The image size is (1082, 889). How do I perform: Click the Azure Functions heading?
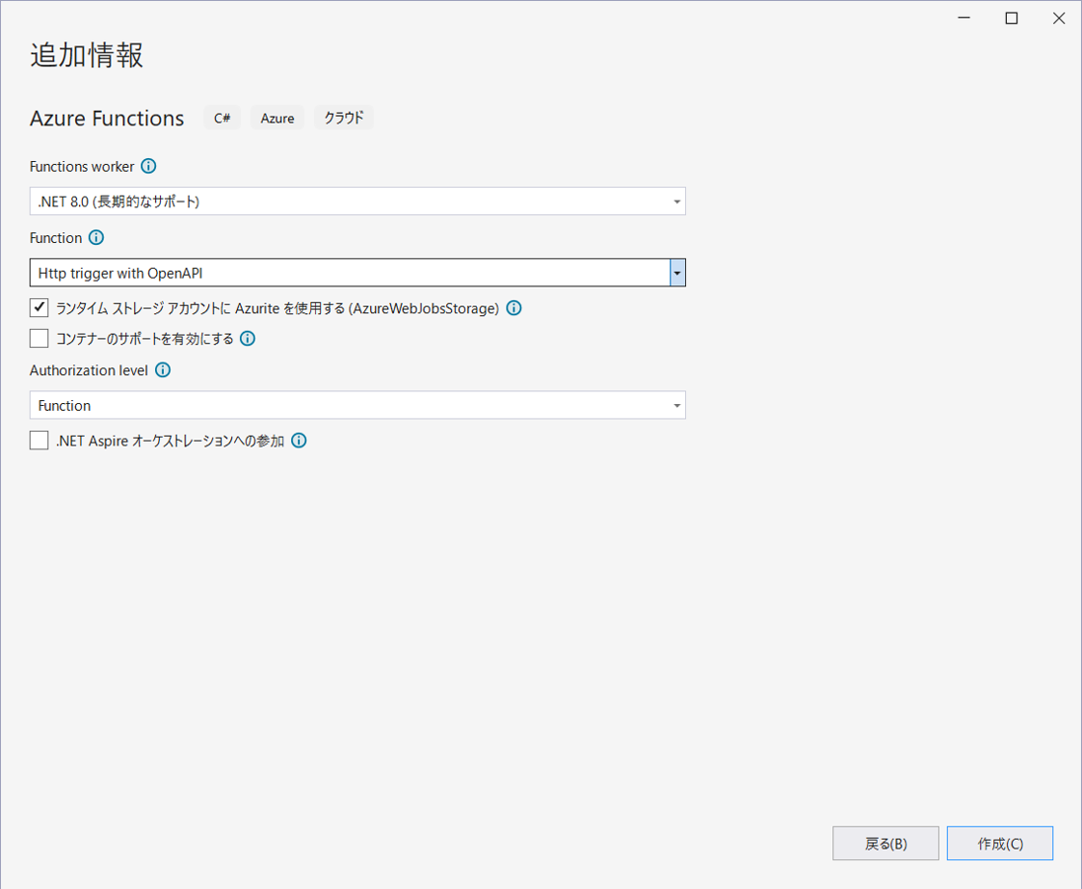107,118
